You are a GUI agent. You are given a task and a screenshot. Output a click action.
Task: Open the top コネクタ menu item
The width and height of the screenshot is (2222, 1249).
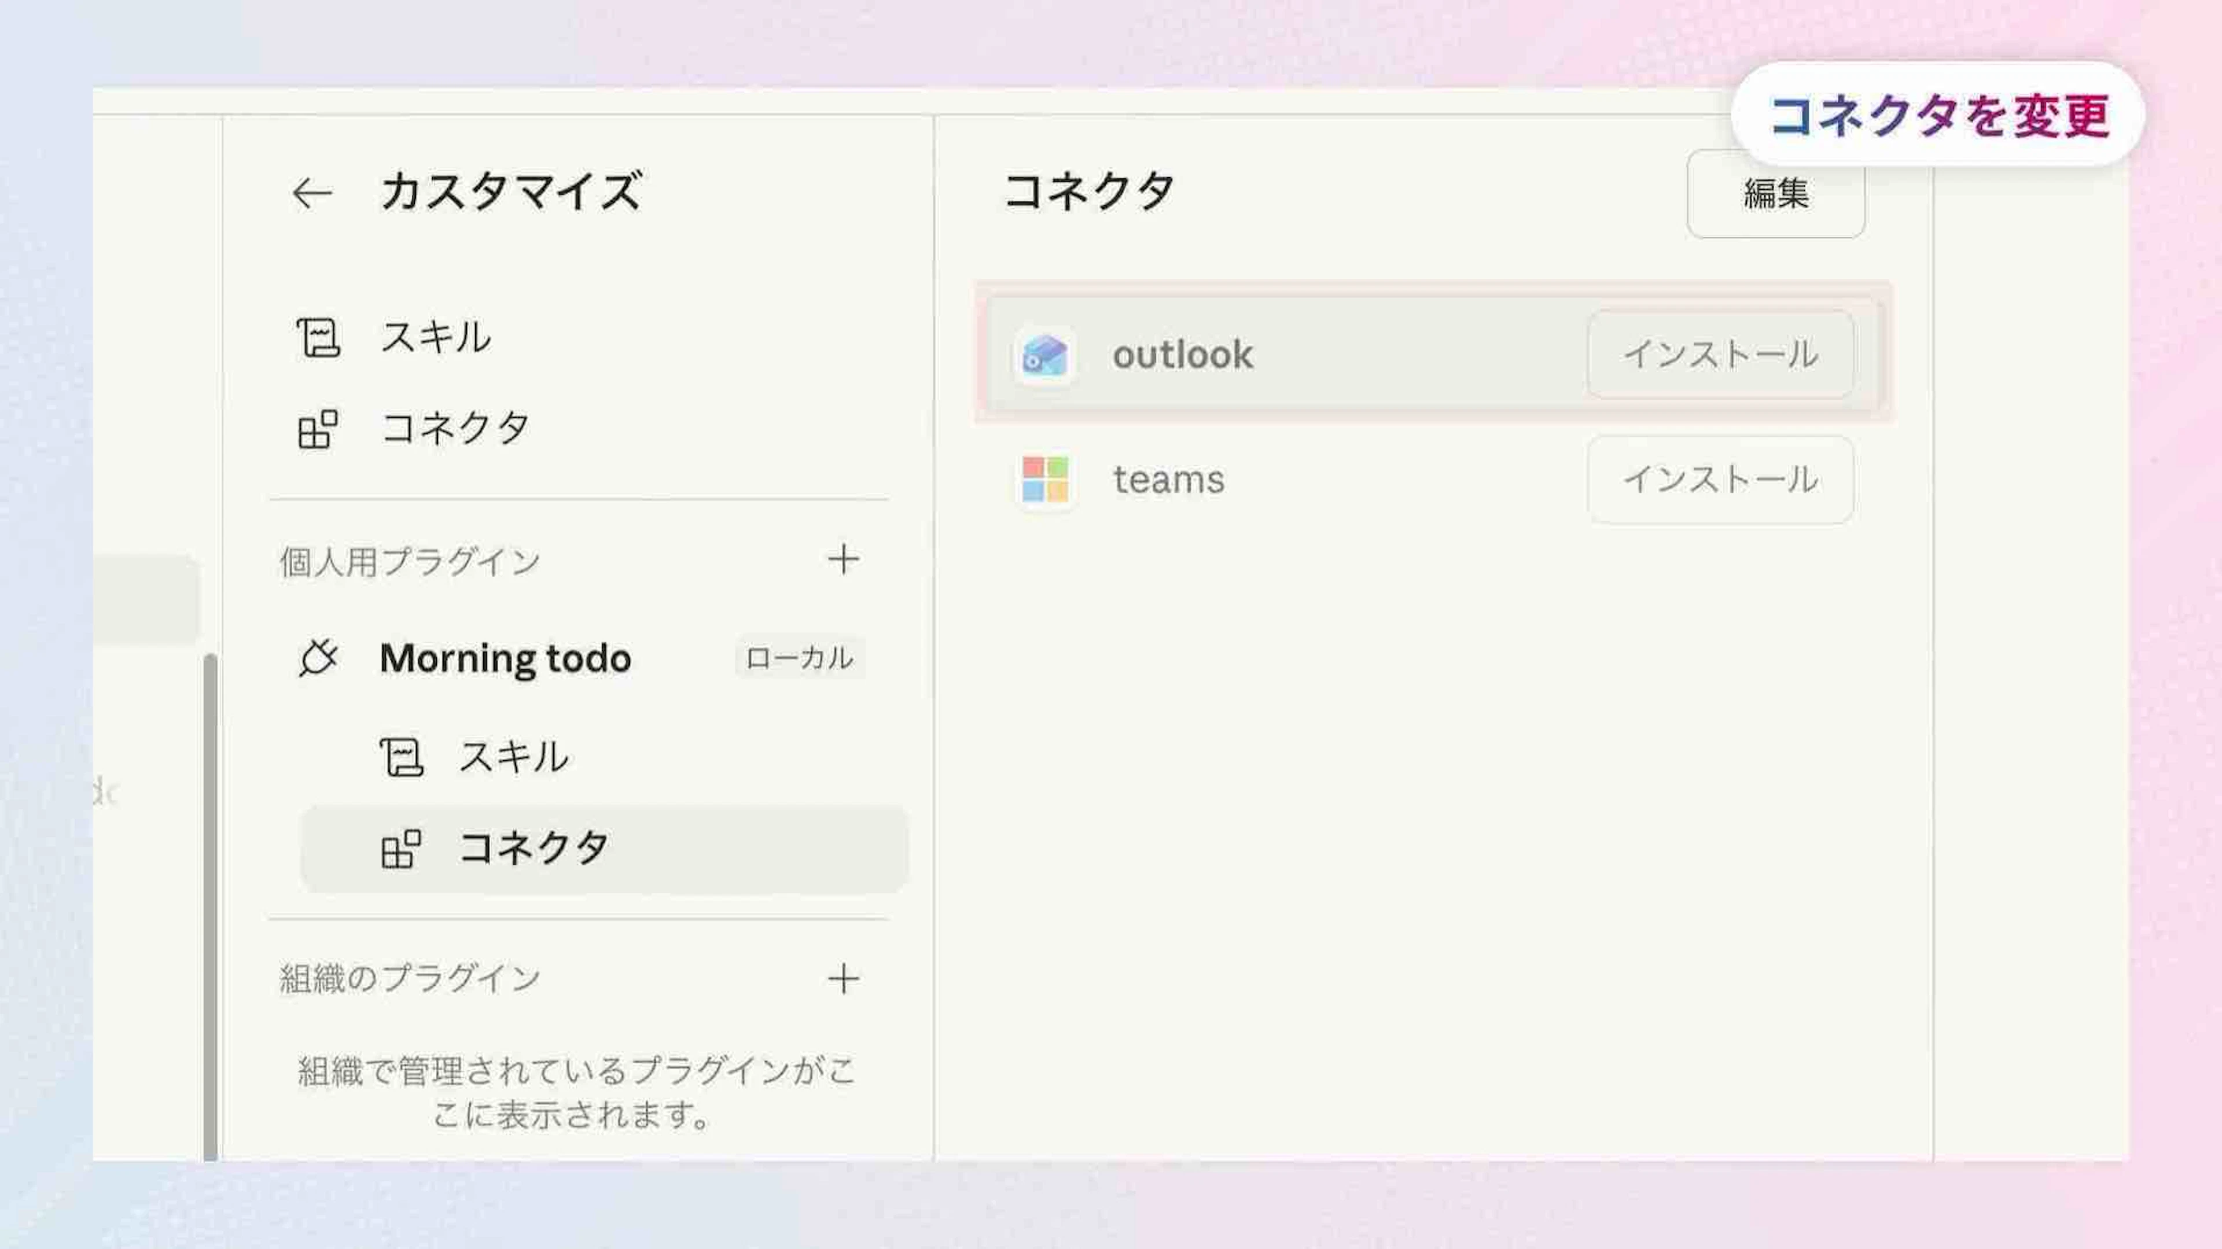click(455, 429)
